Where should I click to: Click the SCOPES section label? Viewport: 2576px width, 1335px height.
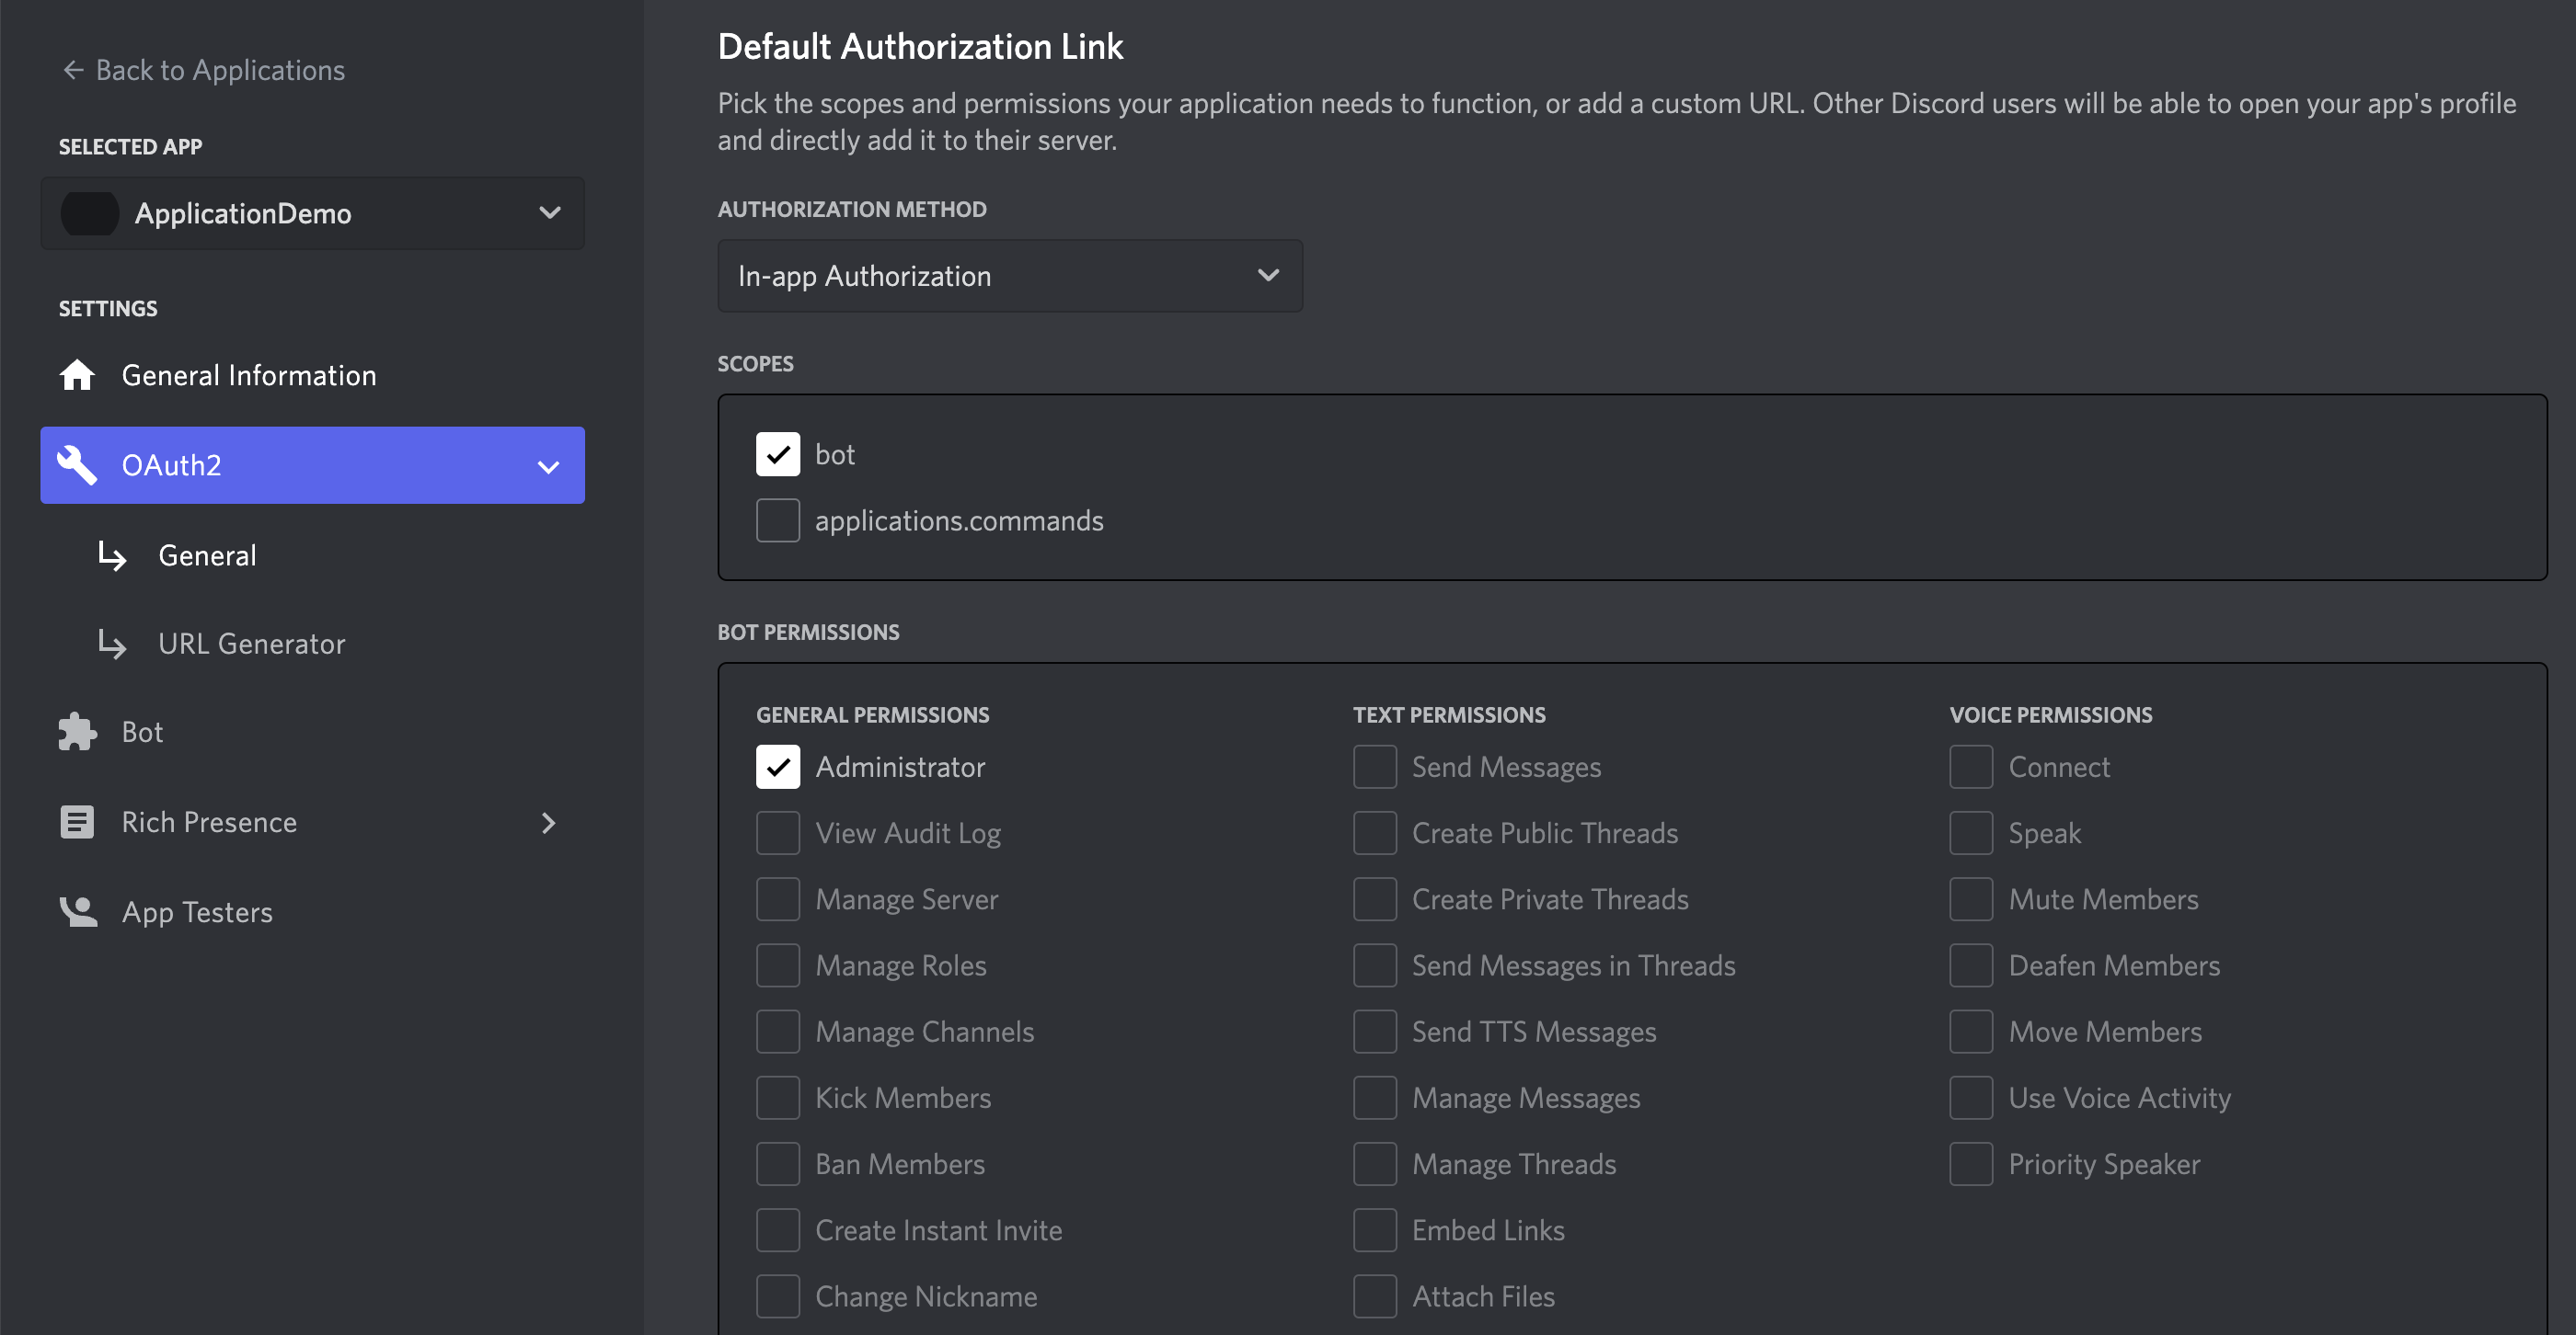(755, 364)
